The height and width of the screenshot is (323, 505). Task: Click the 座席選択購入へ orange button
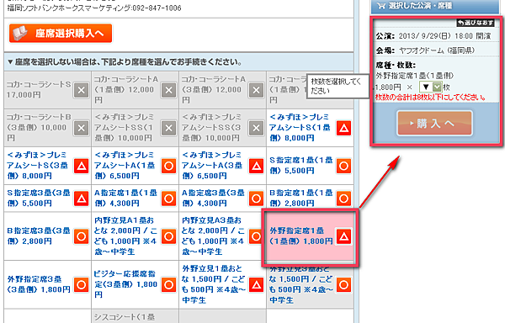click(61, 33)
